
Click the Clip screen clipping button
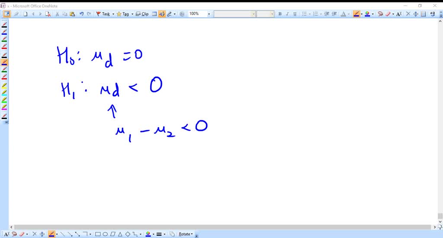click(142, 14)
